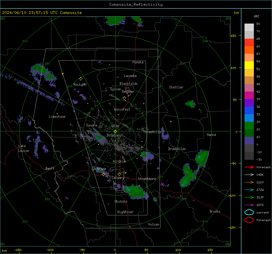Click the Okotoks city label
This screenshot has height=254, width=272.
pos(121,201)
